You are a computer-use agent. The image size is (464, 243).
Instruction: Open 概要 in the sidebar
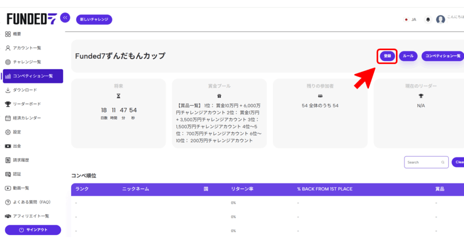[17, 34]
